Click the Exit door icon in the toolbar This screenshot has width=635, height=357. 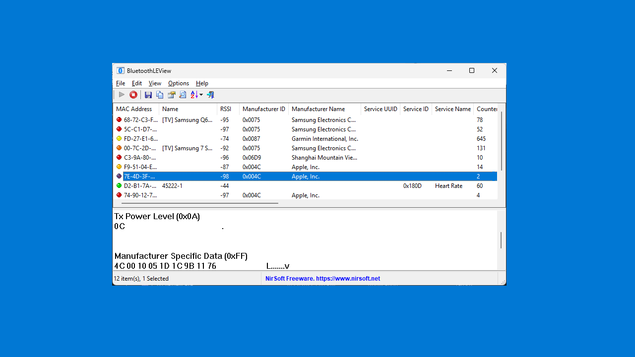pyautogui.click(x=210, y=95)
